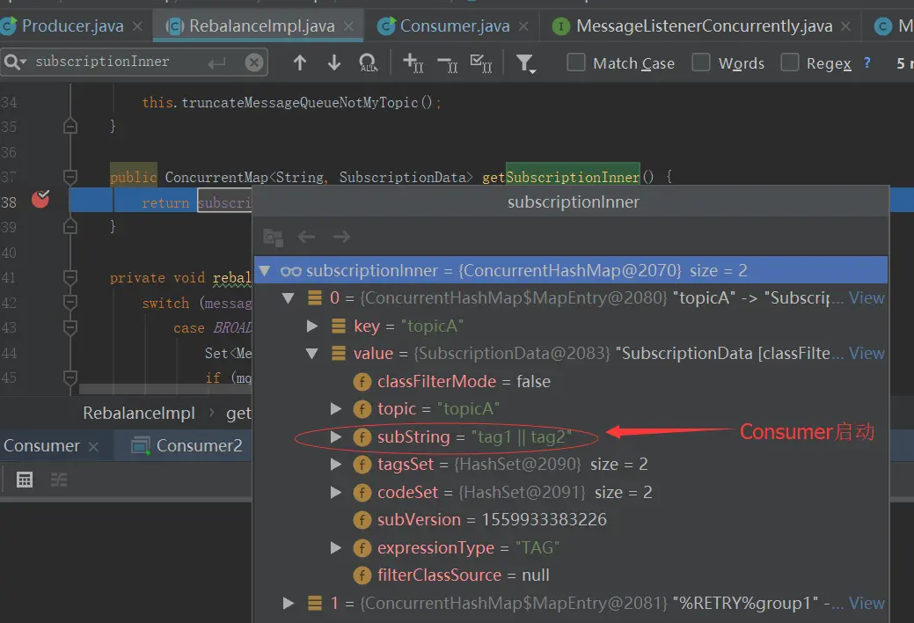This screenshot has height=623, width=914.
Task: Click line number 38 in the gutter
Action: (x=9, y=202)
